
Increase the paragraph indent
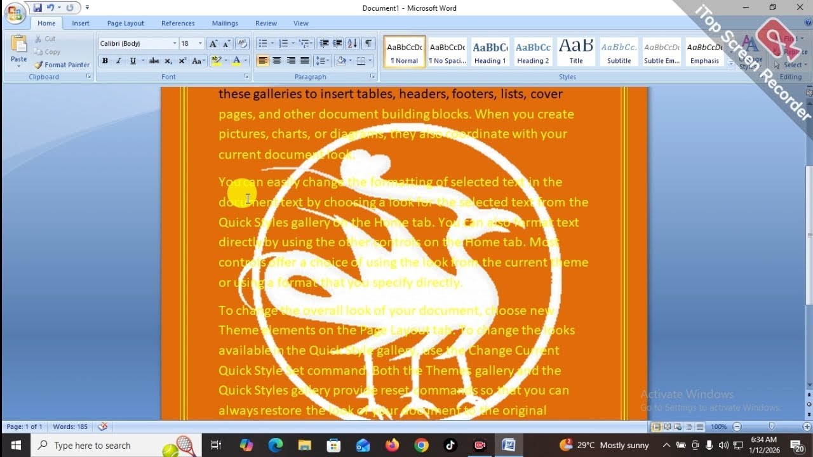pyautogui.click(x=337, y=44)
